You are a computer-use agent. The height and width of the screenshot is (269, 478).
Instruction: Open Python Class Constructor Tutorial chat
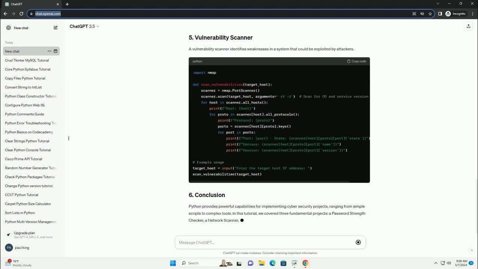click(31, 96)
